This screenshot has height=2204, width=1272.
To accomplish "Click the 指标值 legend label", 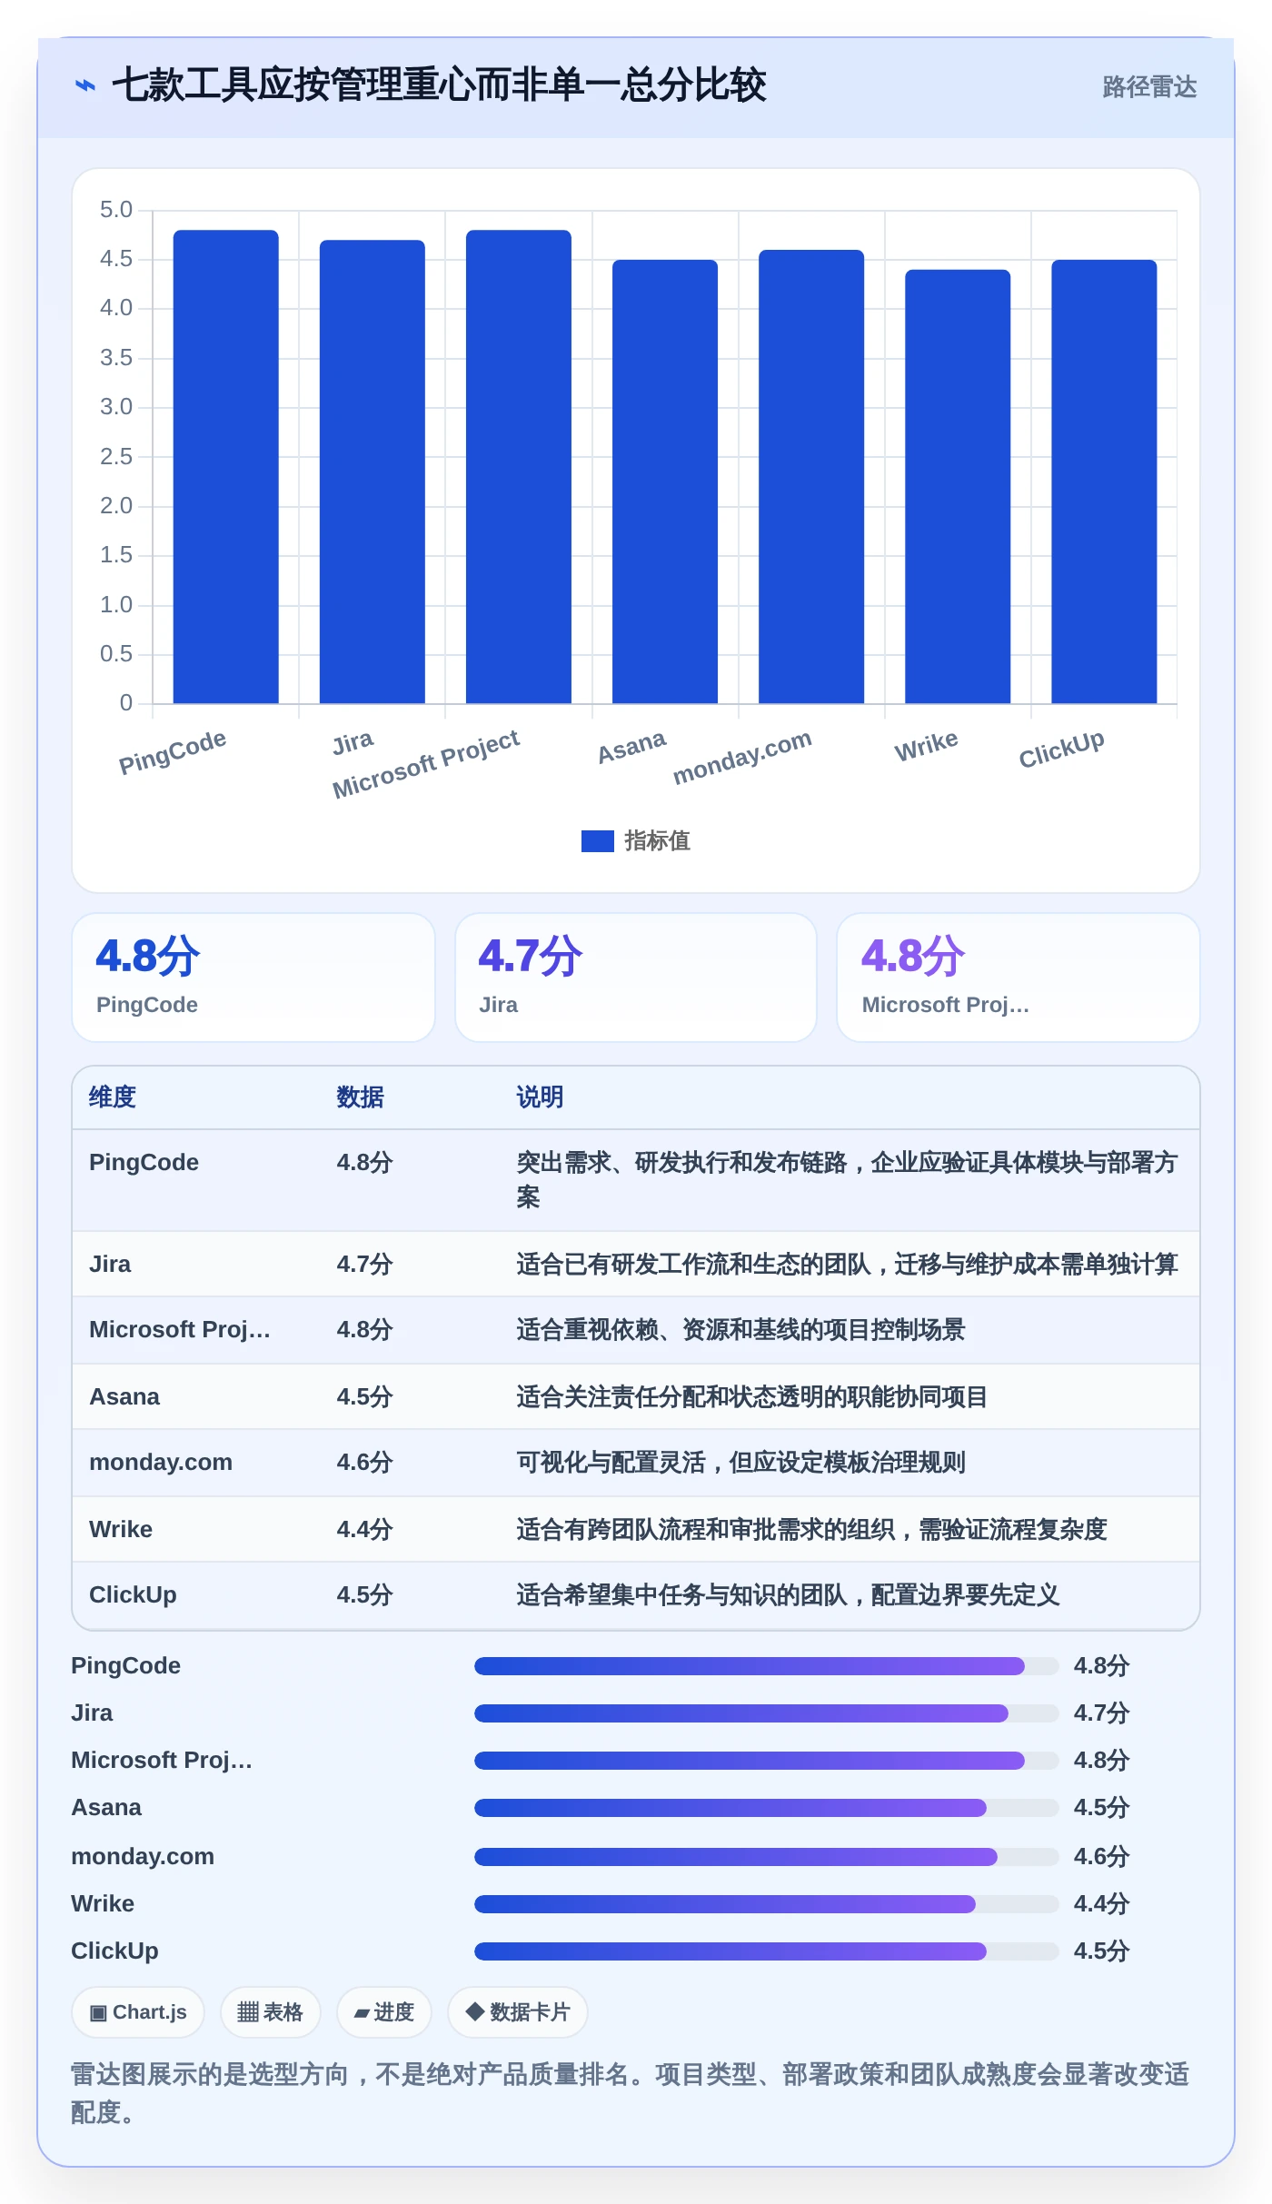I will (657, 841).
